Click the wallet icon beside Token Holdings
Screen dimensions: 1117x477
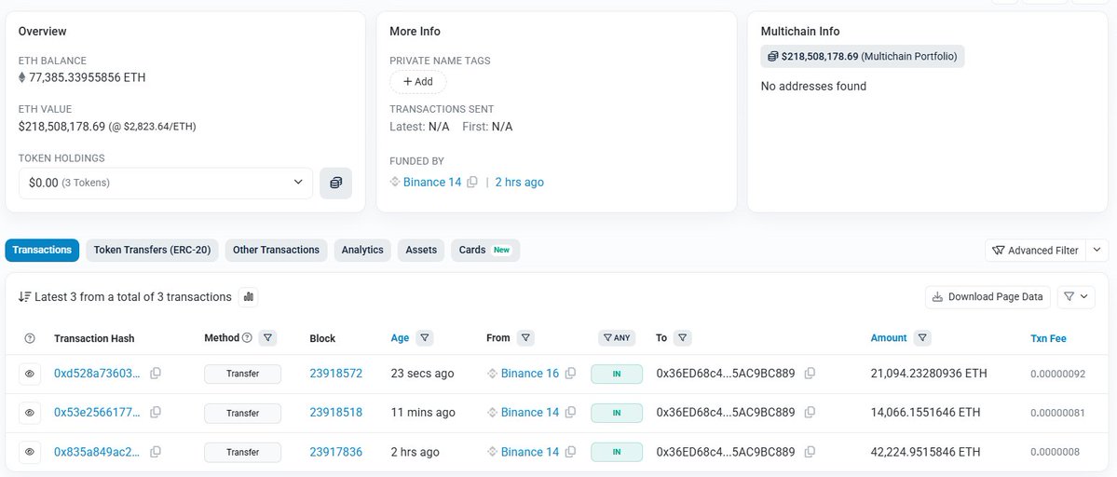335,183
